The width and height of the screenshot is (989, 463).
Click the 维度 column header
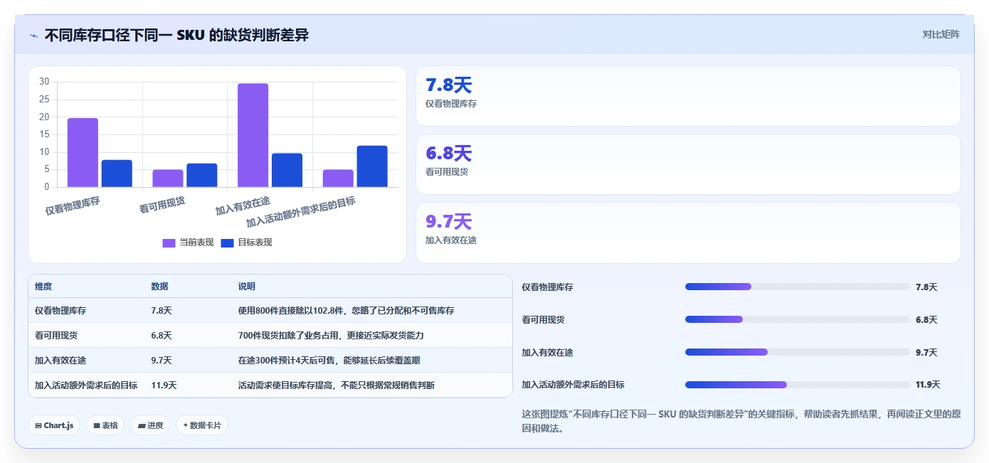(43, 287)
